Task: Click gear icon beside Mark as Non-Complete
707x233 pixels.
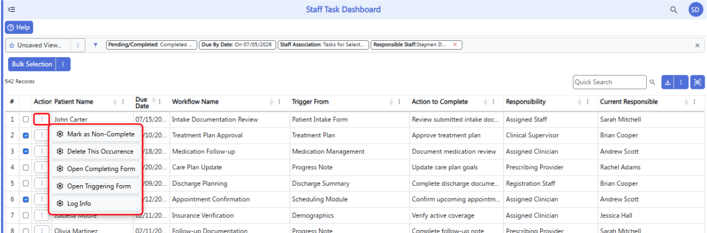Action: click(x=60, y=134)
